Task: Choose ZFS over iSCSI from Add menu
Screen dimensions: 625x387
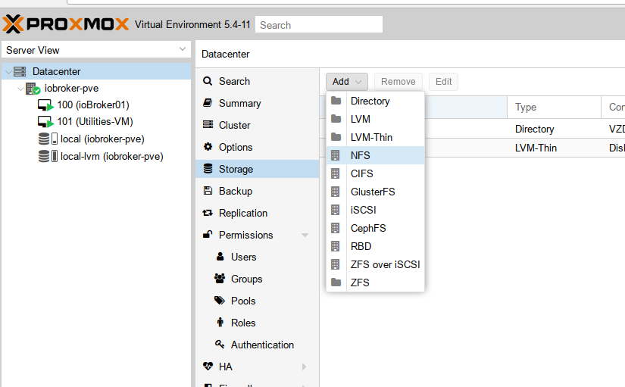Action: point(376,264)
